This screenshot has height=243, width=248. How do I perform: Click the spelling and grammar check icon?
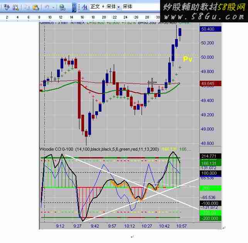[7, 7]
